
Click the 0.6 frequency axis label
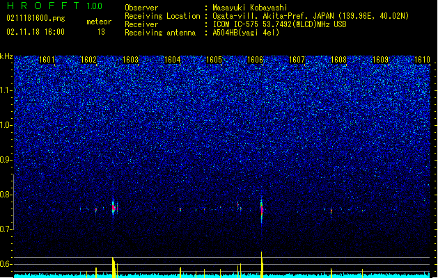coord(6,264)
